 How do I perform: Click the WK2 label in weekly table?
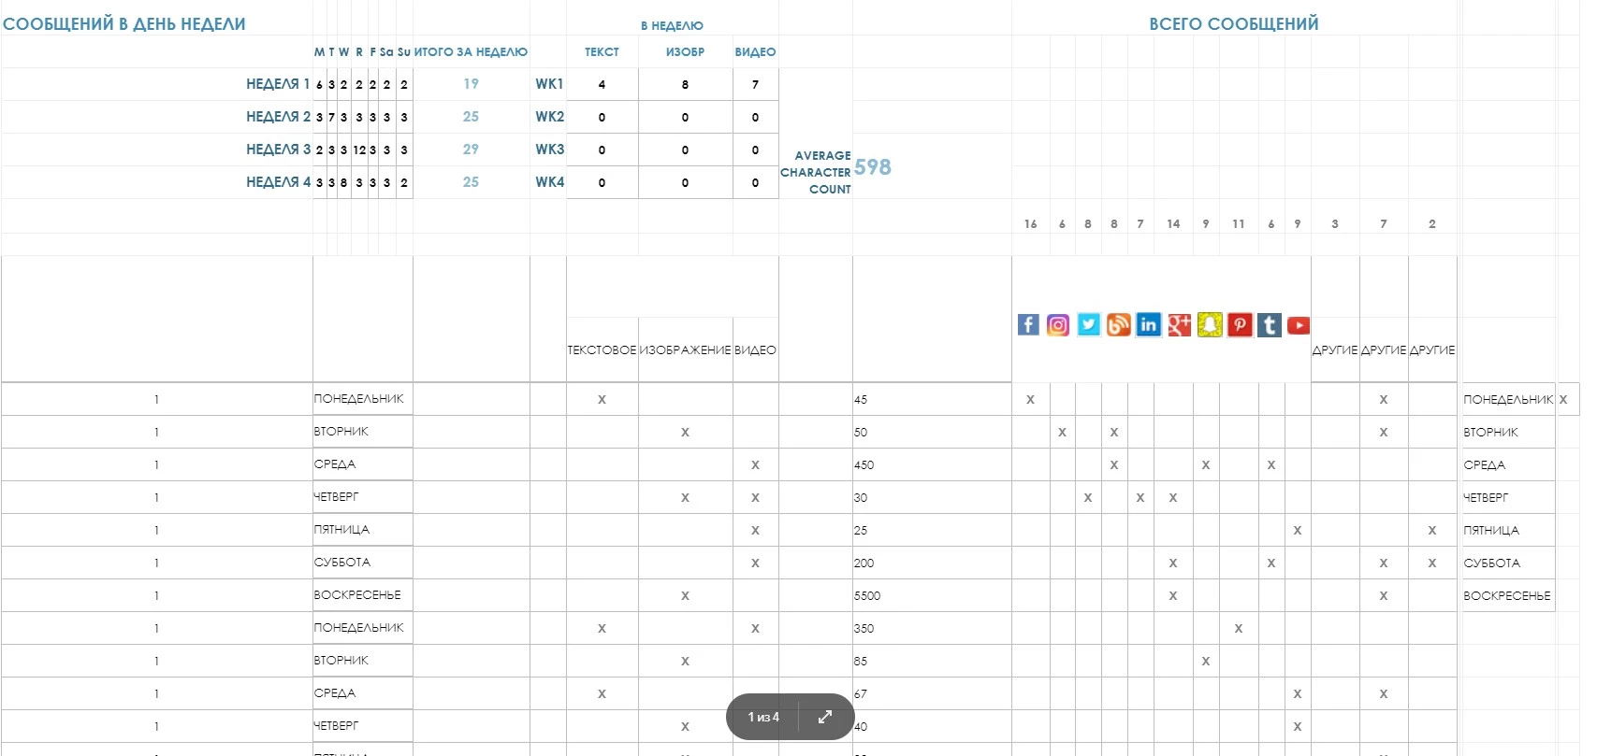pyautogui.click(x=549, y=117)
